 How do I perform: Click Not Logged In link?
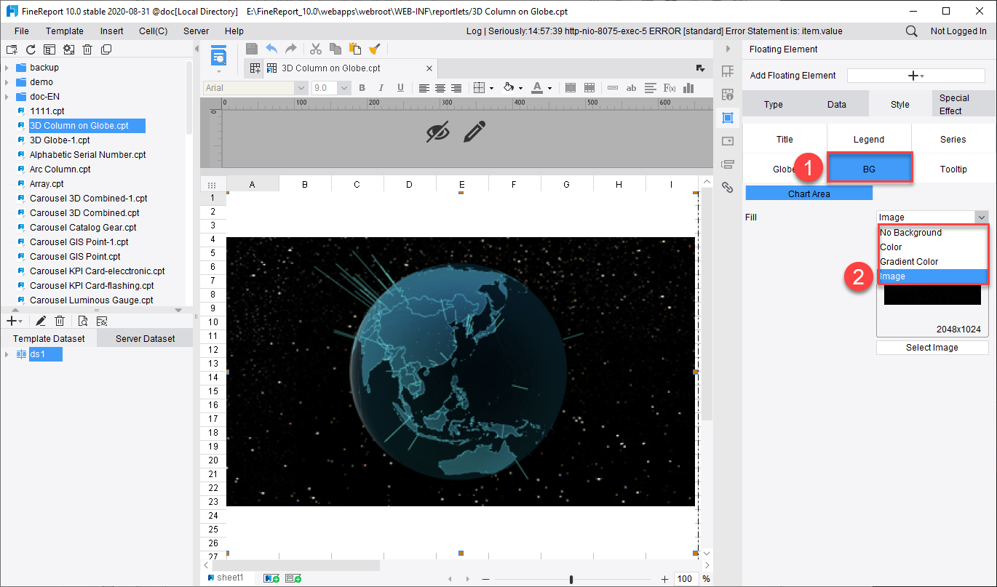coord(958,31)
